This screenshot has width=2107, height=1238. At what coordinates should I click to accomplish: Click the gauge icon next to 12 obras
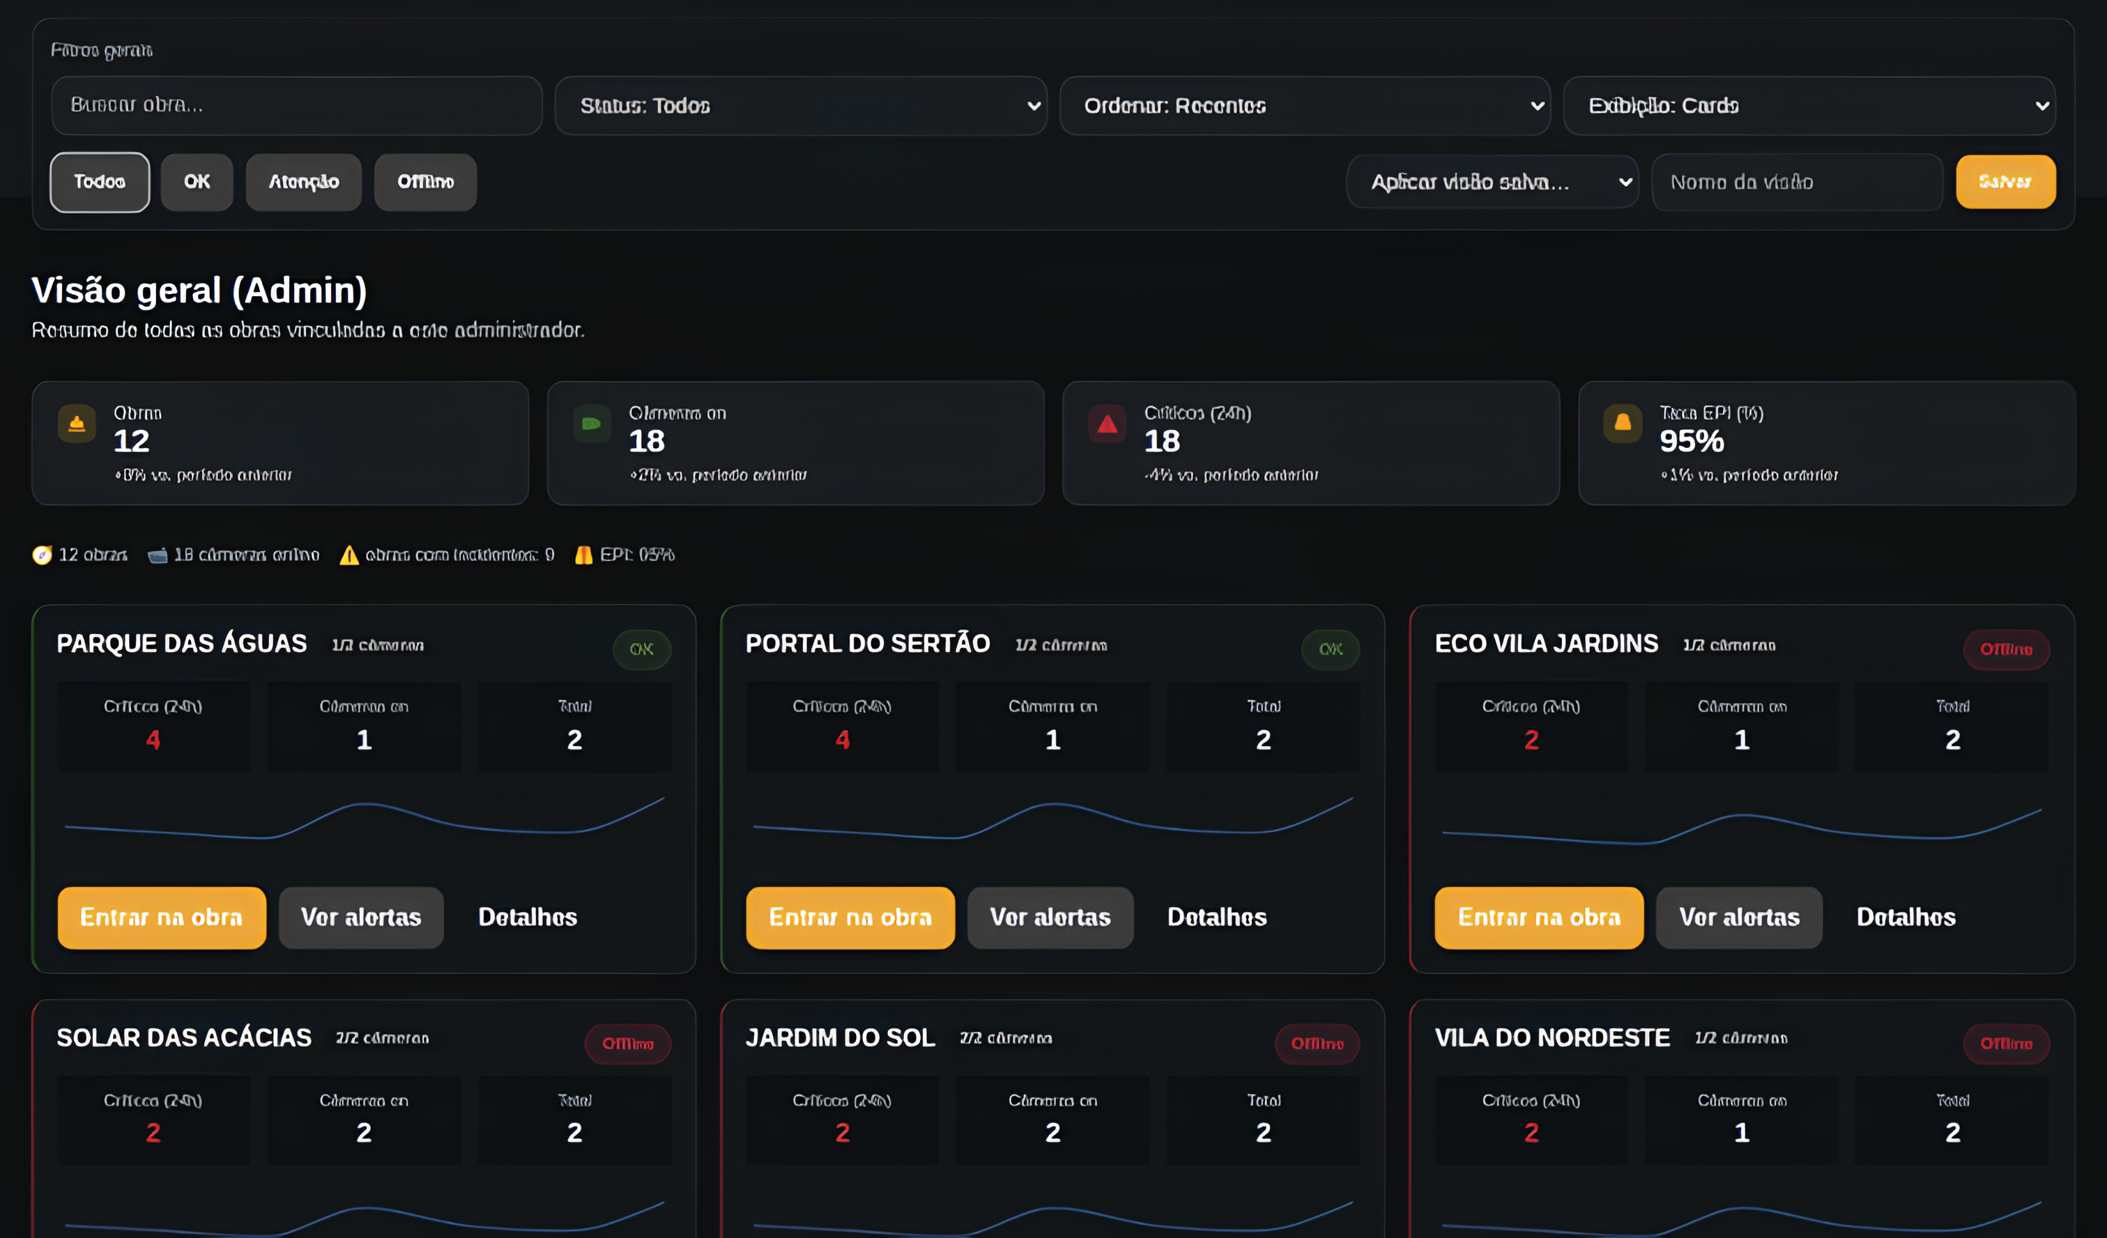42,555
